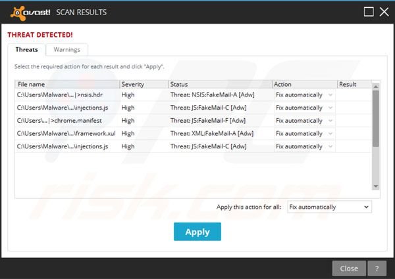Sort by Status column header
Viewport: 395px width, 279px height.
point(221,85)
